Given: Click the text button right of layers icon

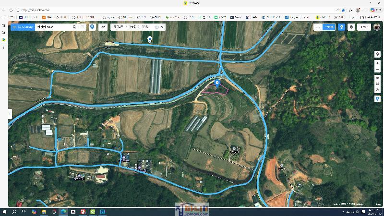Looking at the screenshot, I should [x=364, y=27].
